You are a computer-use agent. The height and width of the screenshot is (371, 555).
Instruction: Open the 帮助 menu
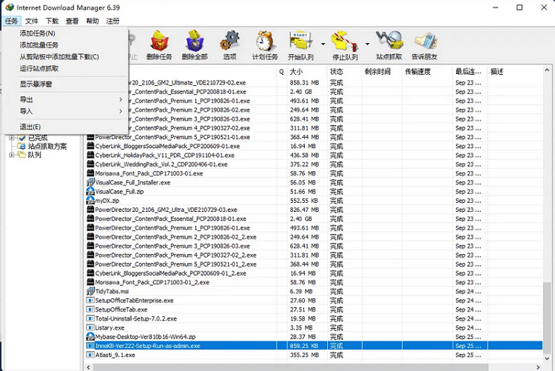pos(92,21)
